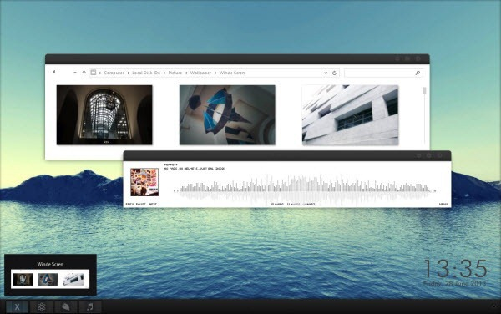
Task: Click PREV track in the music player
Action: pyautogui.click(x=129, y=204)
